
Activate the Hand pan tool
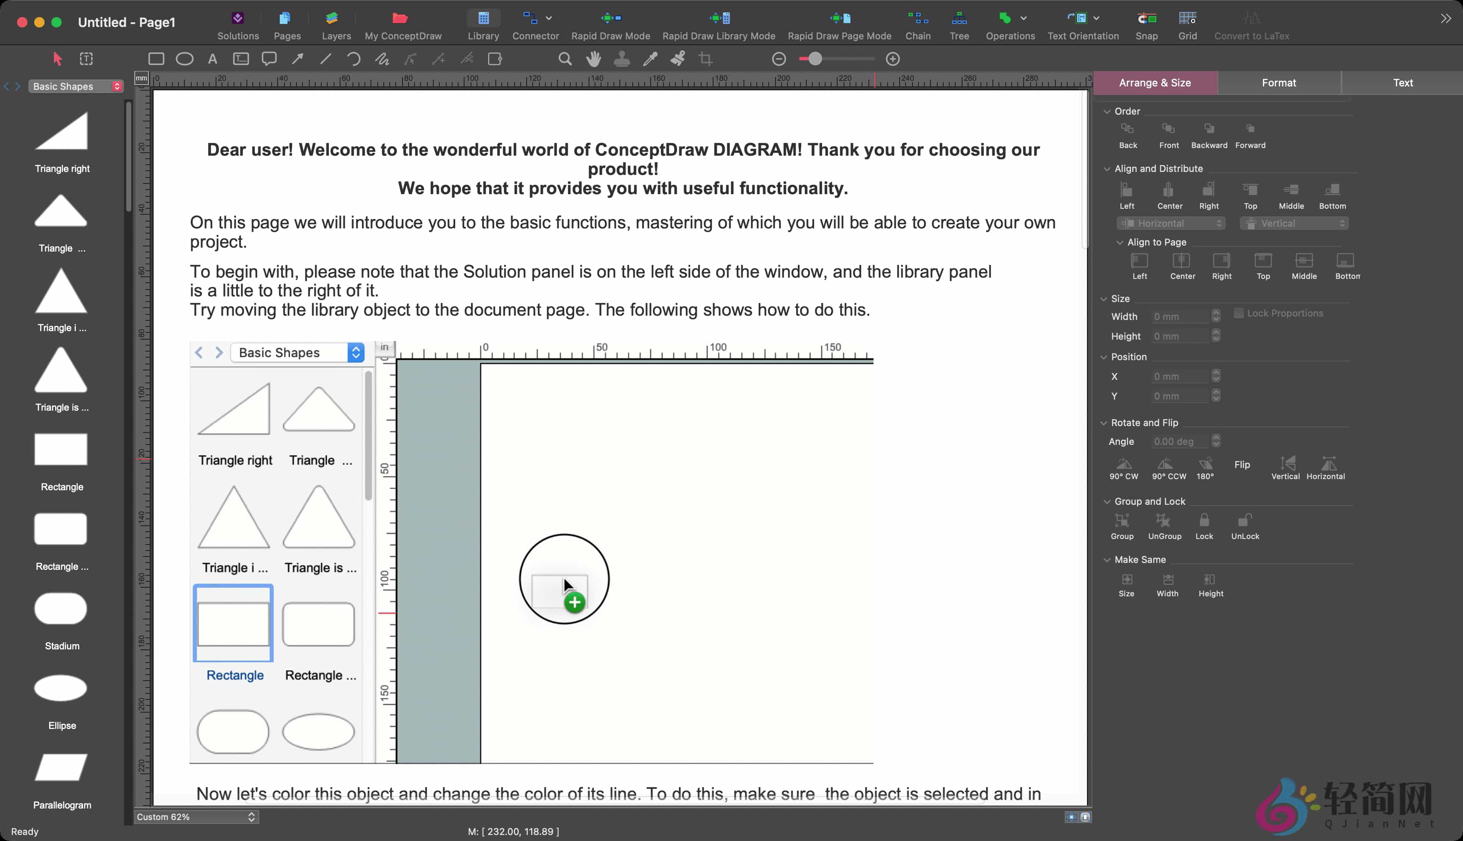(x=593, y=58)
